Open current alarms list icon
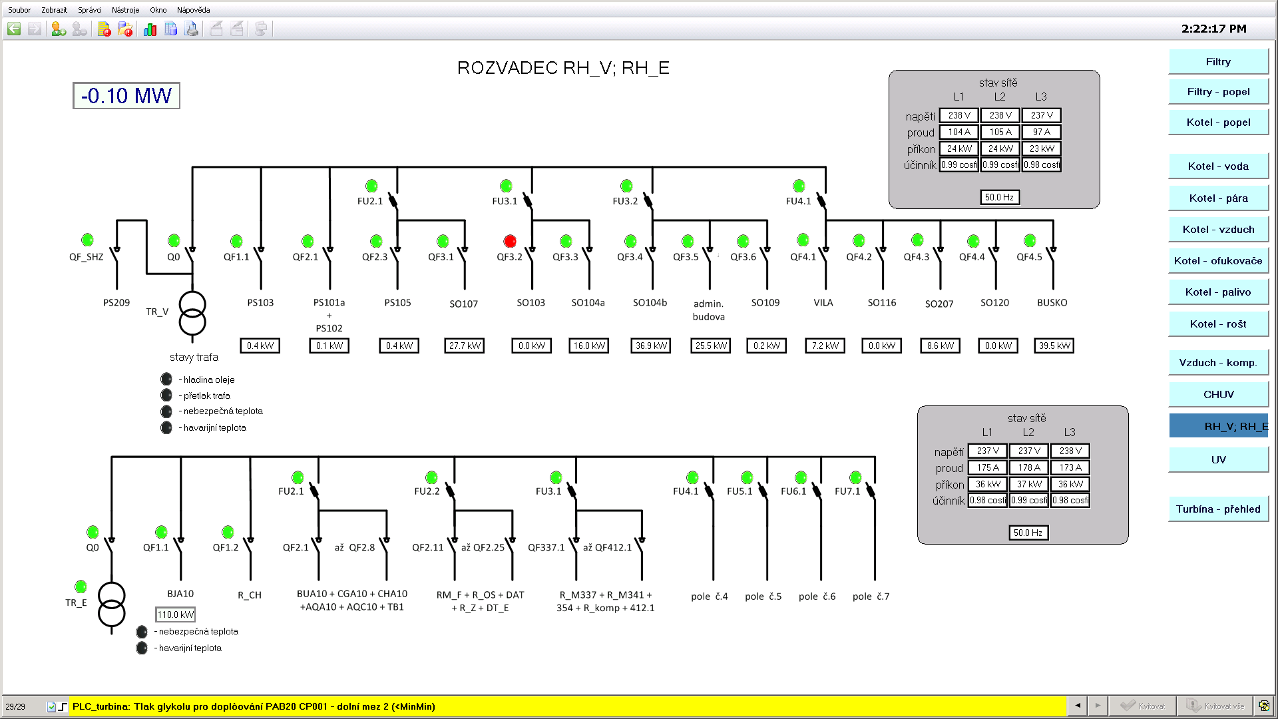The image size is (1278, 719). pyautogui.click(x=105, y=29)
